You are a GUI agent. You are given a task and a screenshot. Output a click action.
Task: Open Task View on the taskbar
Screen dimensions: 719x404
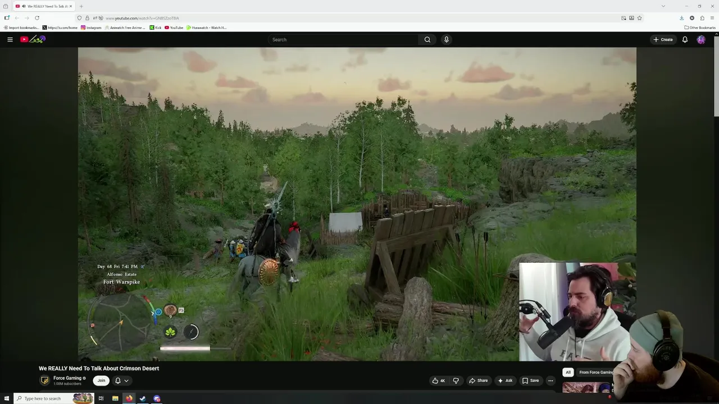101,398
